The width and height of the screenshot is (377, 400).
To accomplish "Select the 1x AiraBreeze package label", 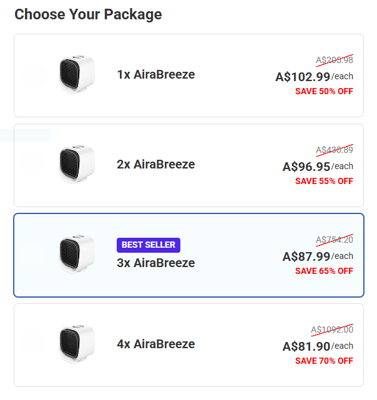I will point(155,75).
